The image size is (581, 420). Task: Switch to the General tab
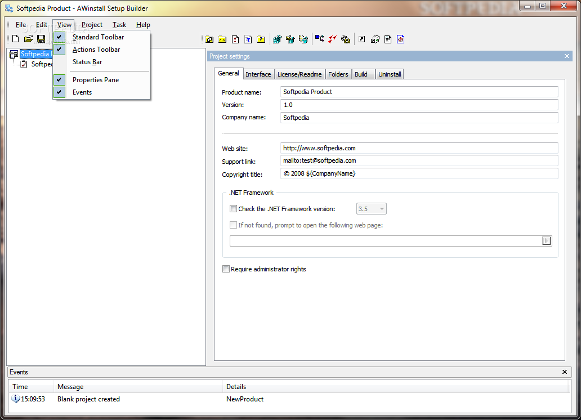(228, 73)
